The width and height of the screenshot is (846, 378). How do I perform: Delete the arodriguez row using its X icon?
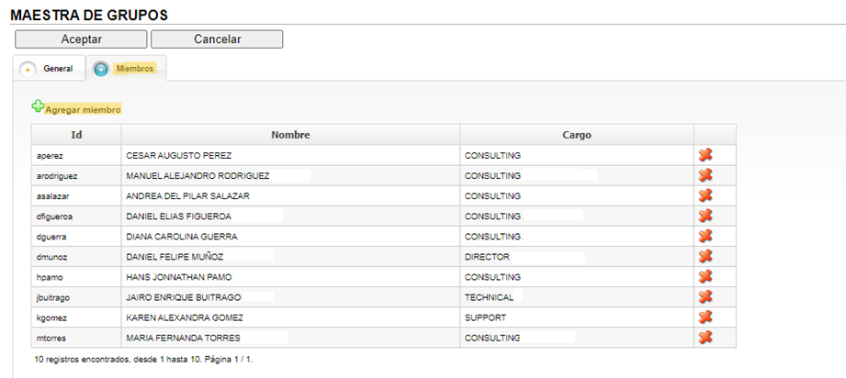705,175
